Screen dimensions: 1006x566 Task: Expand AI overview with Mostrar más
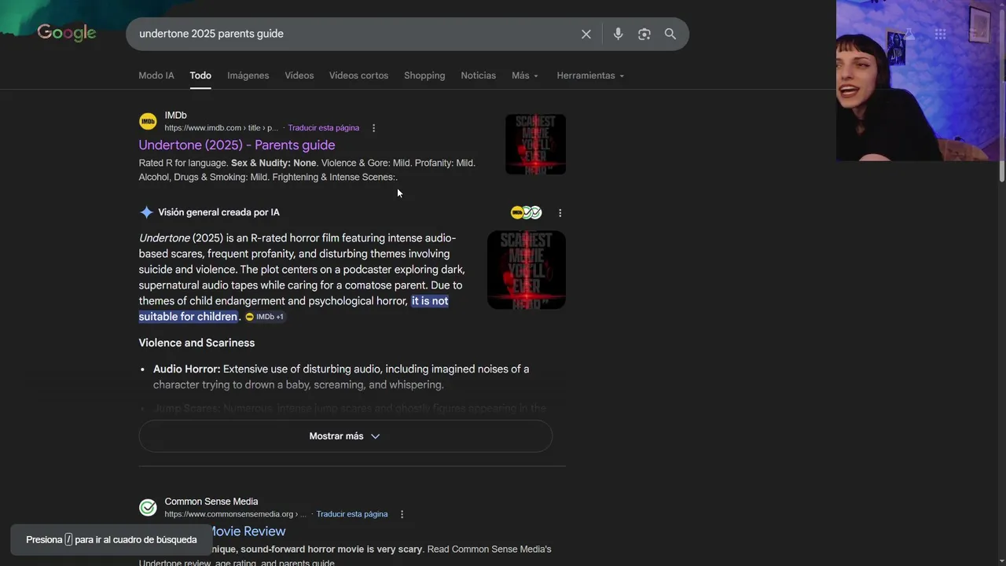[345, 436]
